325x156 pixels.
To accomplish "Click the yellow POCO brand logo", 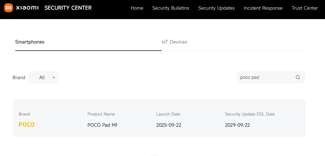I will click(27, 125).
